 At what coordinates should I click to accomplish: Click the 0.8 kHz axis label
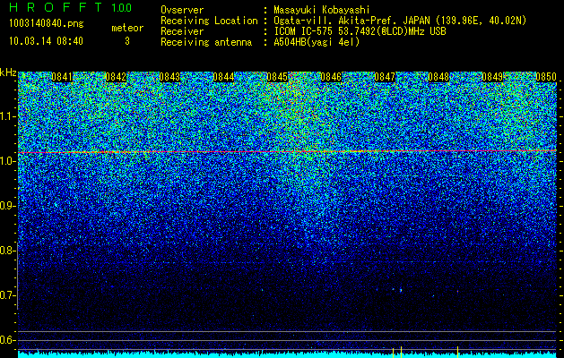click(6, 251)
